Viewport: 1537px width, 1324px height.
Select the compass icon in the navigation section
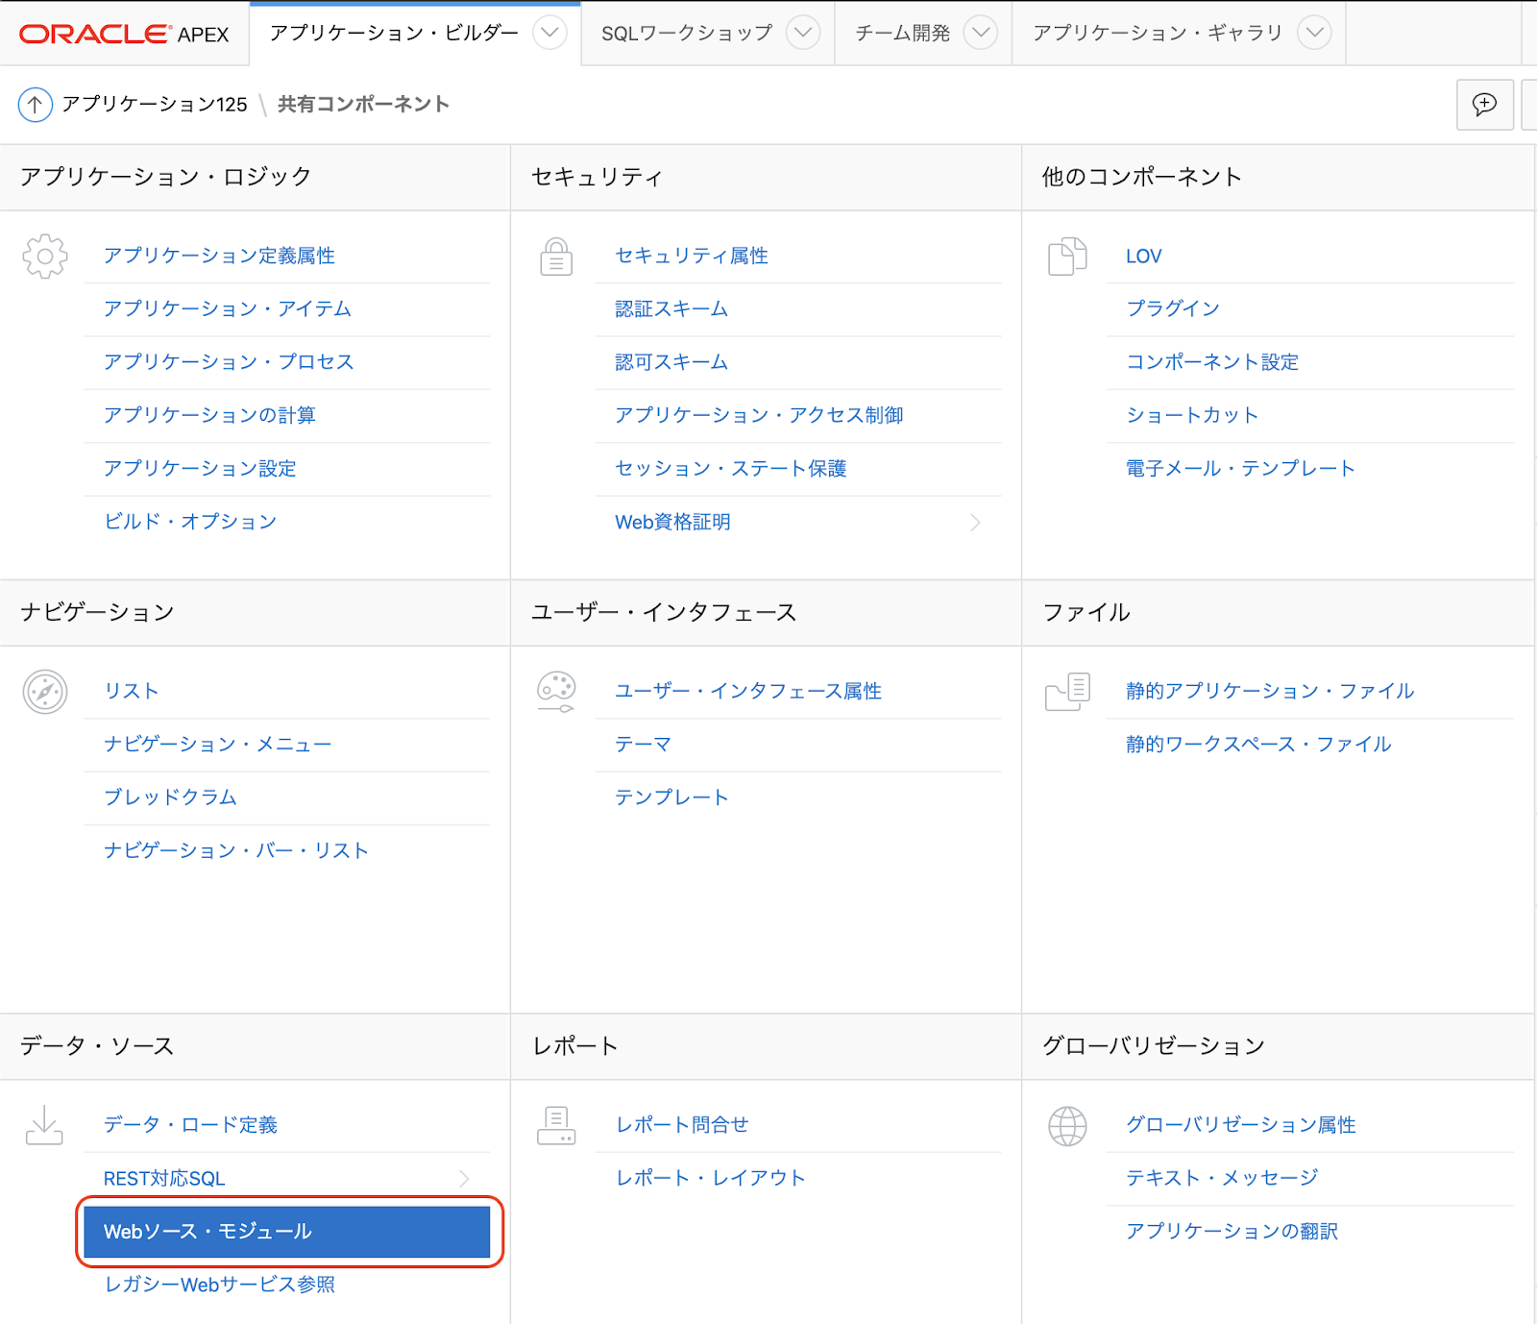[44, 691]
